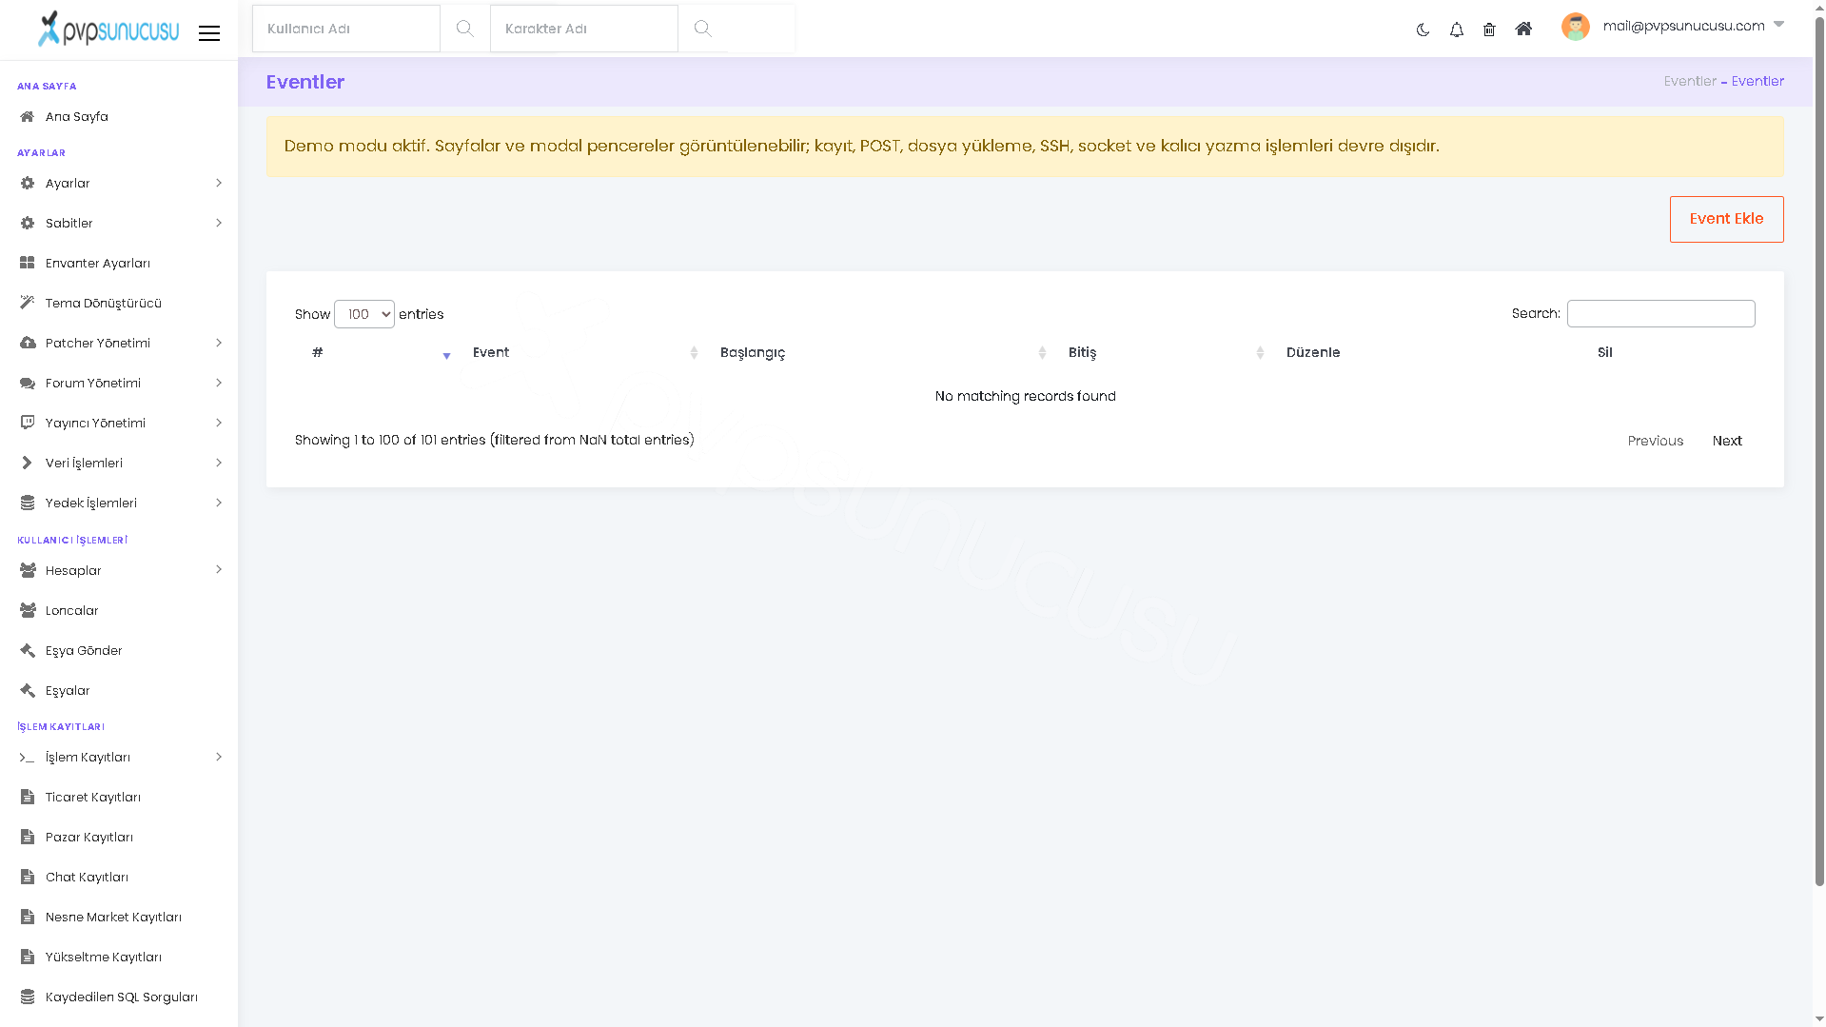Click the user avatar image

coord(1576,27)
